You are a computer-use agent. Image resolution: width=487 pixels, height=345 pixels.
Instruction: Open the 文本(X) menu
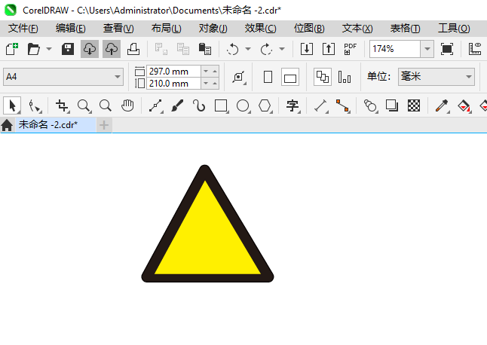pos(357,29)
